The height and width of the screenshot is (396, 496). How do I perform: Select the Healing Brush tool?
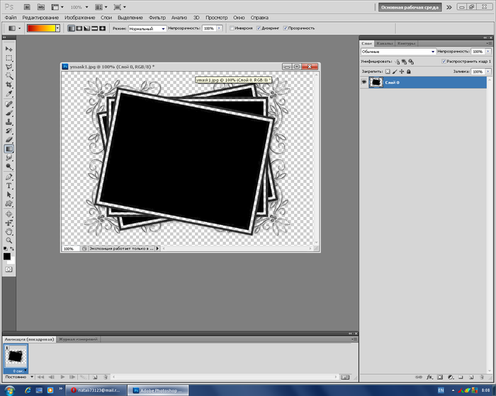9,104
